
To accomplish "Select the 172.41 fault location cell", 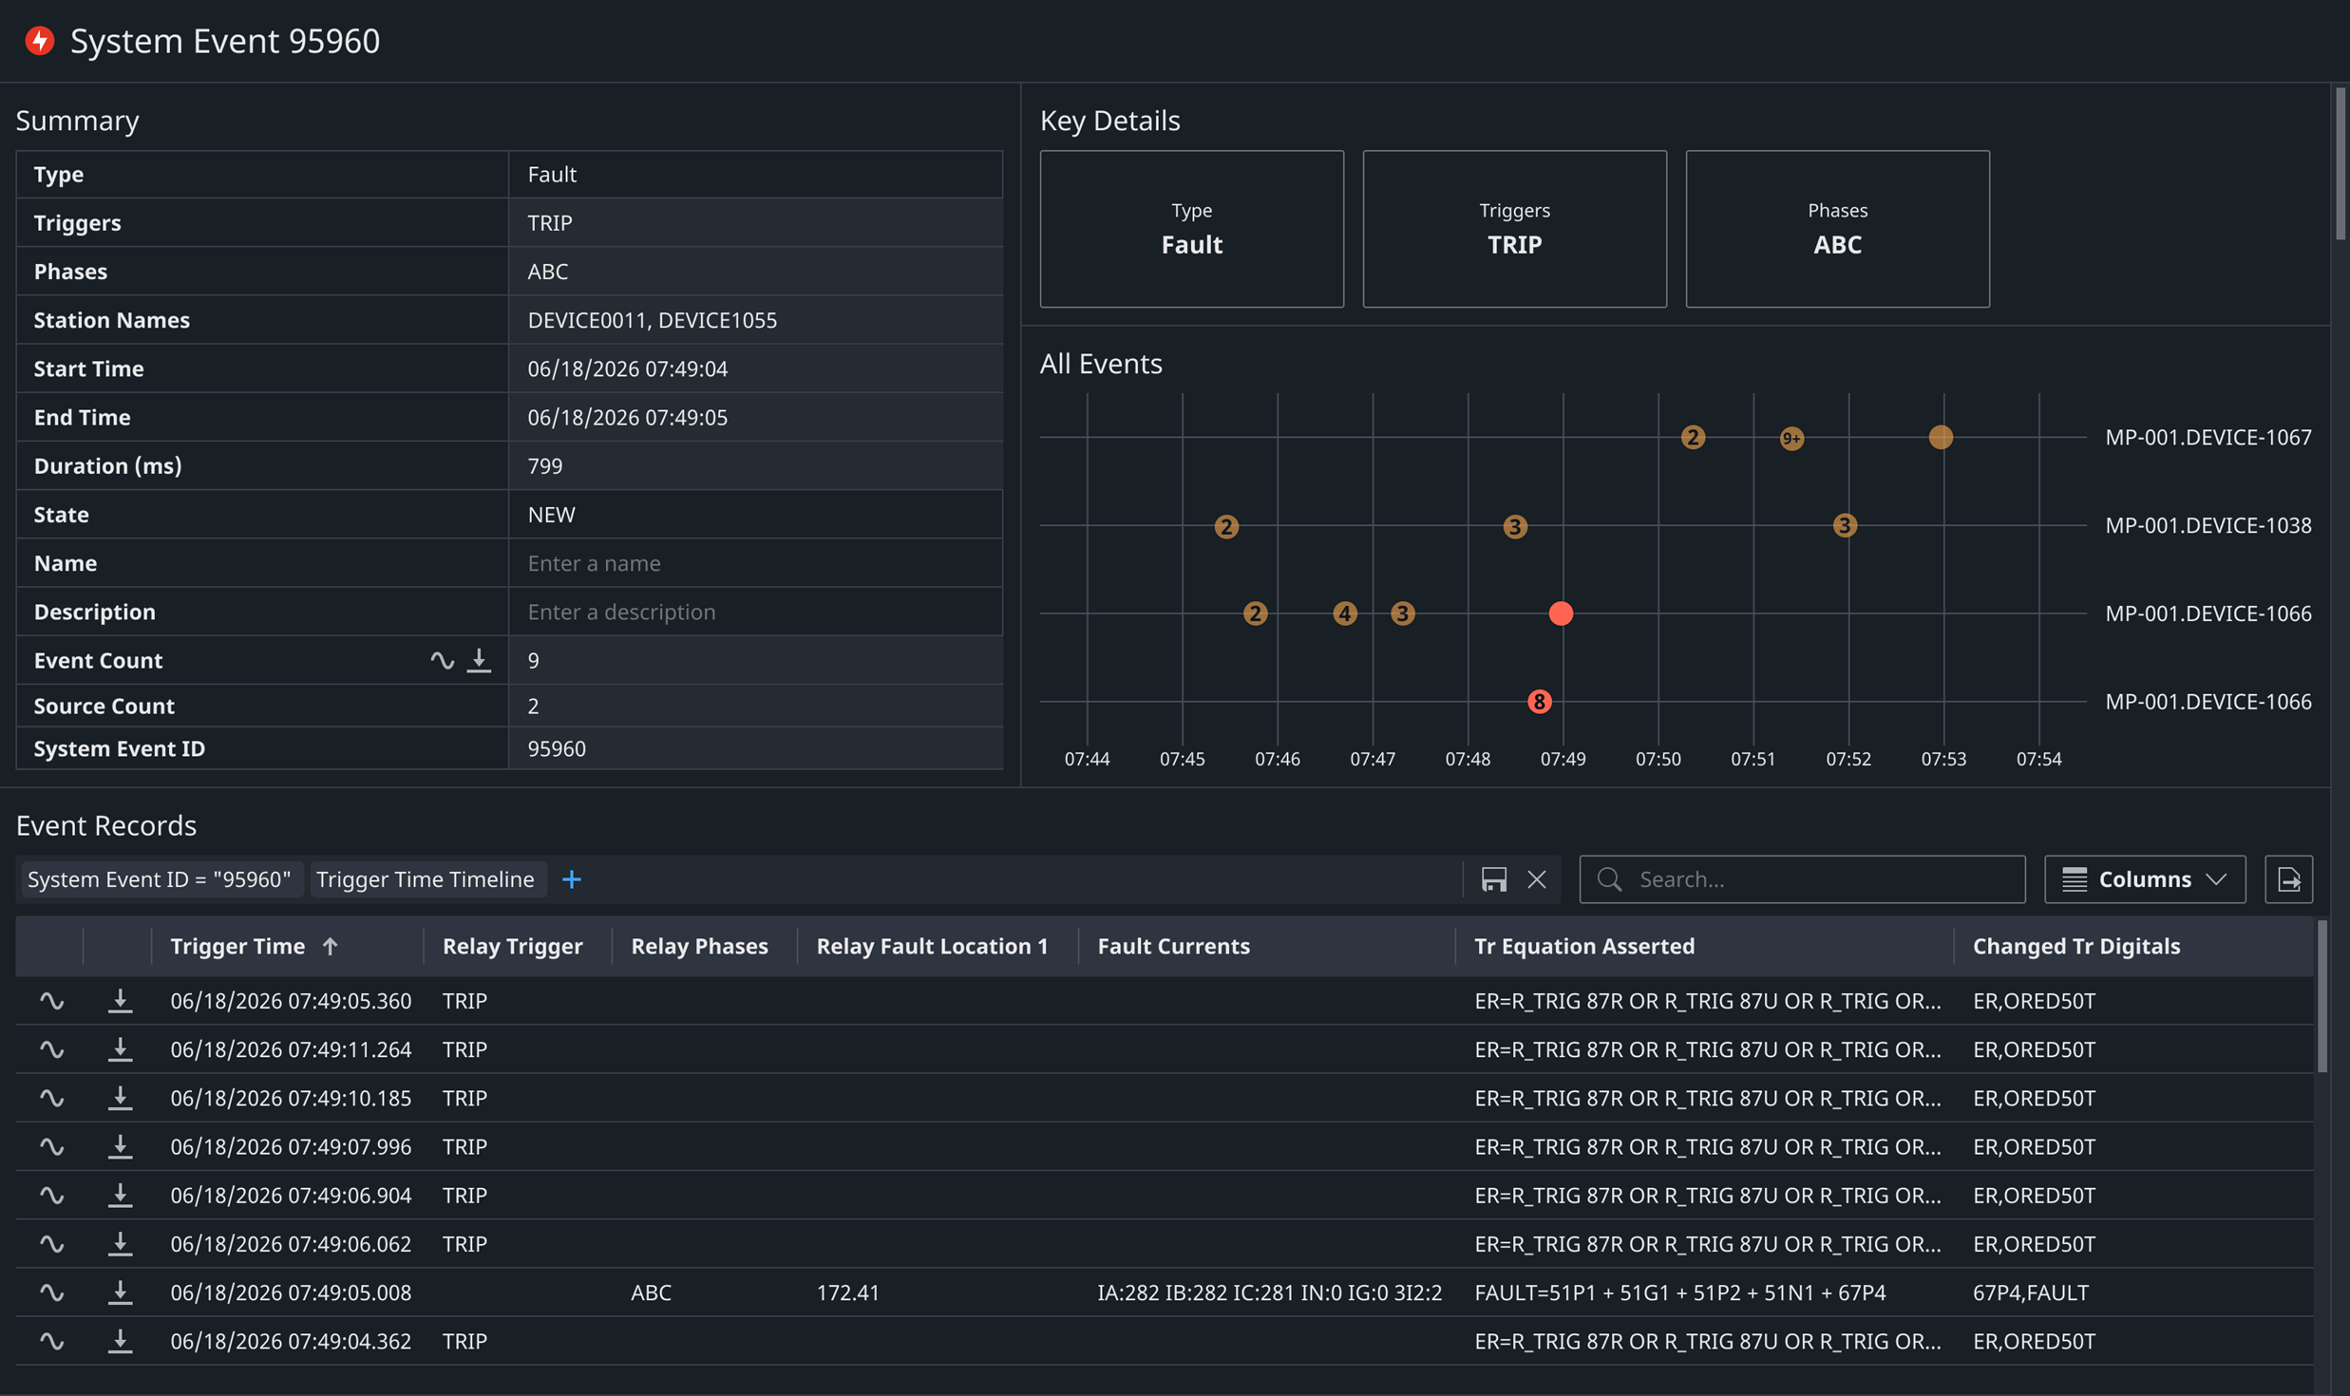I will (848, 1292).
